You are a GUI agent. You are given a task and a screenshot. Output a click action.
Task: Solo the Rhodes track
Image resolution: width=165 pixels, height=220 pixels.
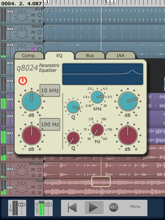40,176
